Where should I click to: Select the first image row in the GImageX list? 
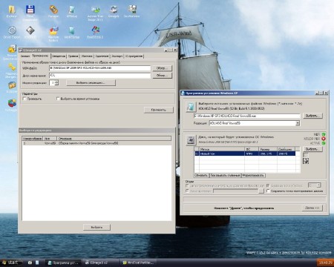tap(96, 143)
